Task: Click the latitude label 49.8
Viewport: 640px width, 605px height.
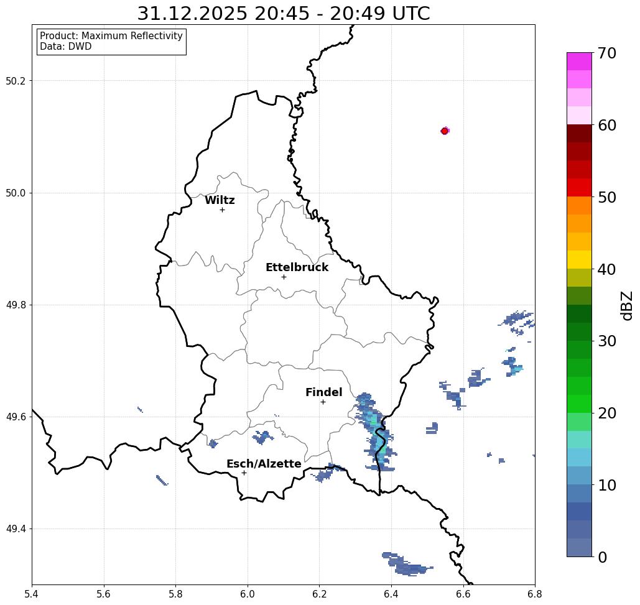Action: [16, 305]
